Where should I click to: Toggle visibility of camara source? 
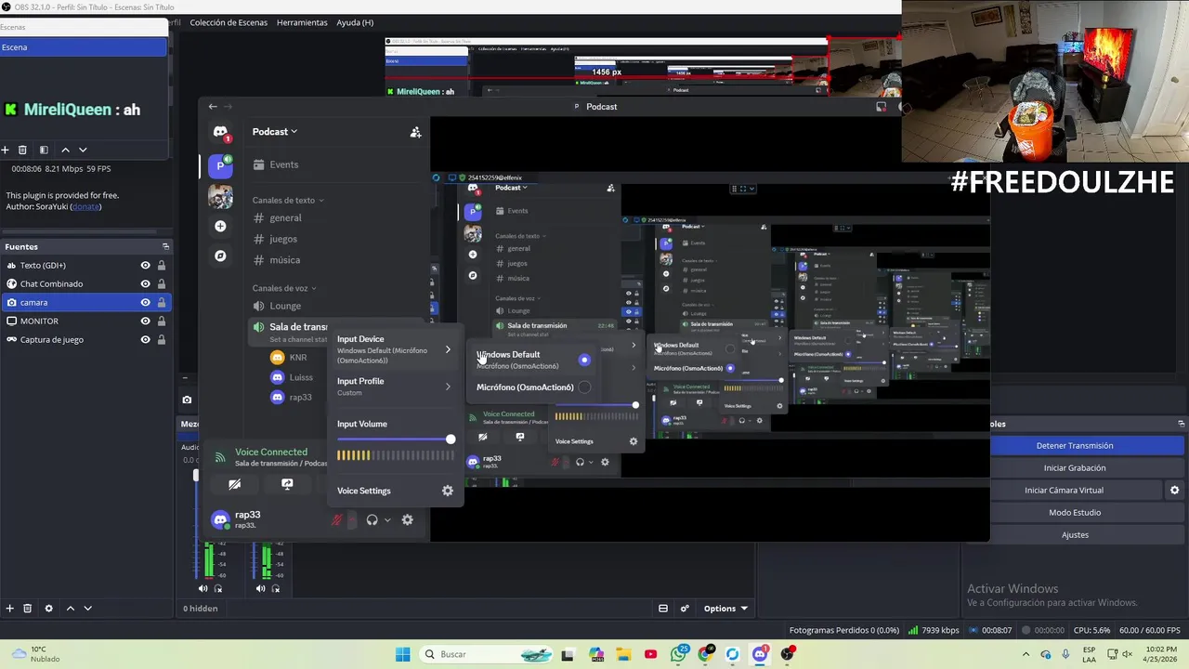tap(145, 303)
